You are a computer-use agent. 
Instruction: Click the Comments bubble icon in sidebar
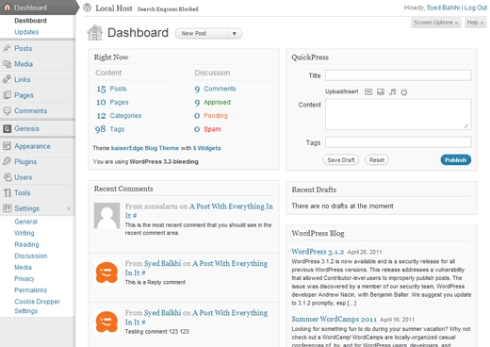pyautogui.click(x=7, y=110)
